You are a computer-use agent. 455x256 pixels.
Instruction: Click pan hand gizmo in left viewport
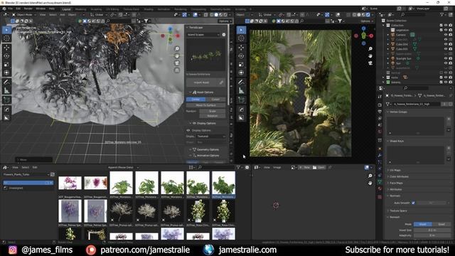click(x=177, y=55)
